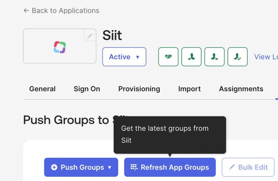Open the Active status dropdown
Image resolution: width=278 pixels, height=181 pixels.
point(124,57)
